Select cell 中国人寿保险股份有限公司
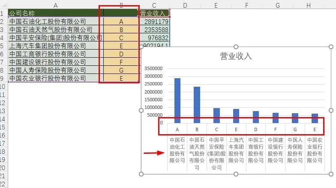The image size is (336, 188). (56, 70)
